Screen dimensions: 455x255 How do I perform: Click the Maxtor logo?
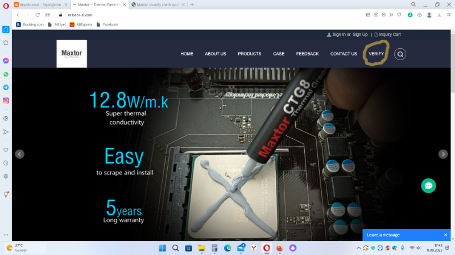point(72,54)
